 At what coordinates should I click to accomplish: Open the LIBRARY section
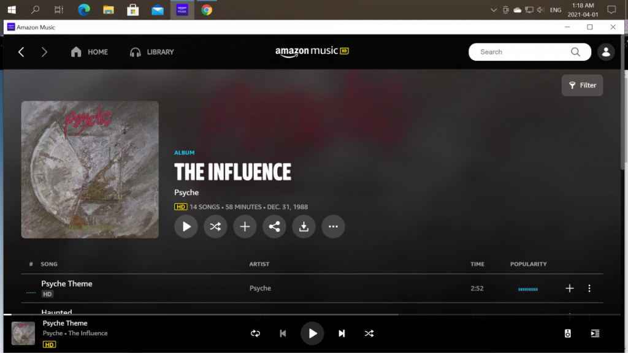pyautogui.click(x=152, y=52)
